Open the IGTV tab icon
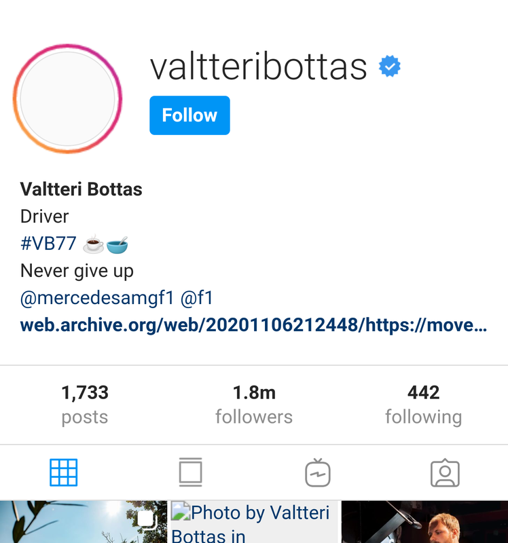508x543 pixels. coord(318,472)
